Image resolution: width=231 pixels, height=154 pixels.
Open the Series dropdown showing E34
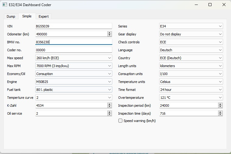(x=191, y=26)
